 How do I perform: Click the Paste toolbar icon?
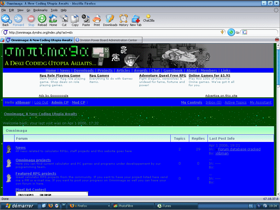(x=86, y=19)
